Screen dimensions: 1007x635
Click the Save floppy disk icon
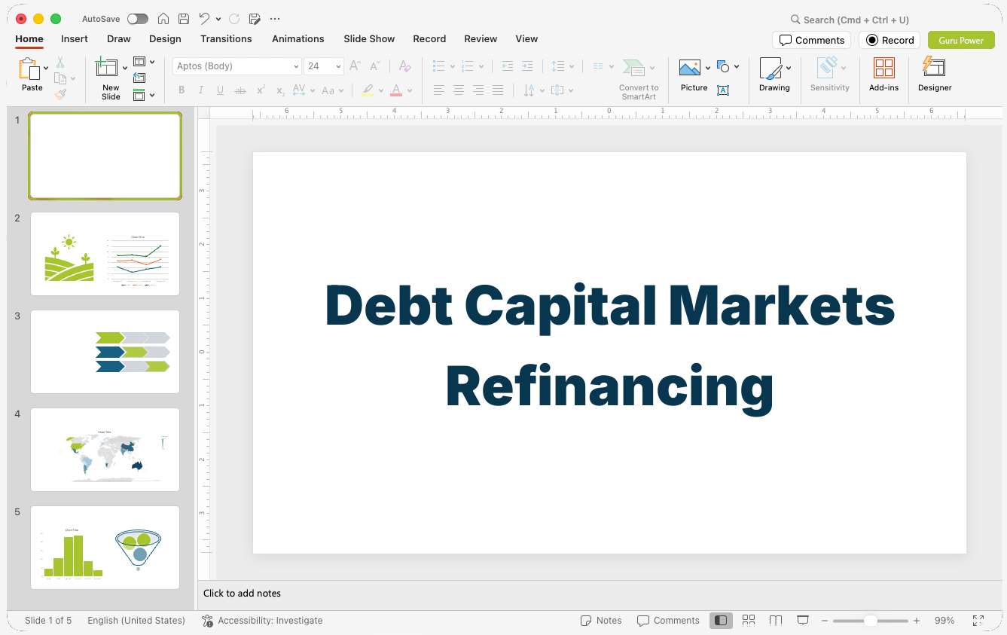[184, 19]
